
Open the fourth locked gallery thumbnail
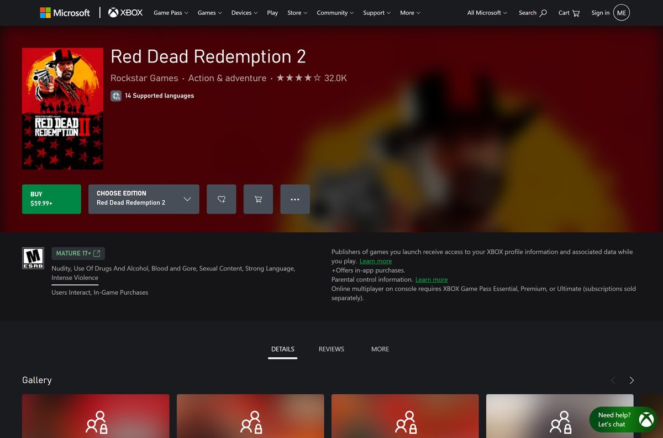pos(560,416)
